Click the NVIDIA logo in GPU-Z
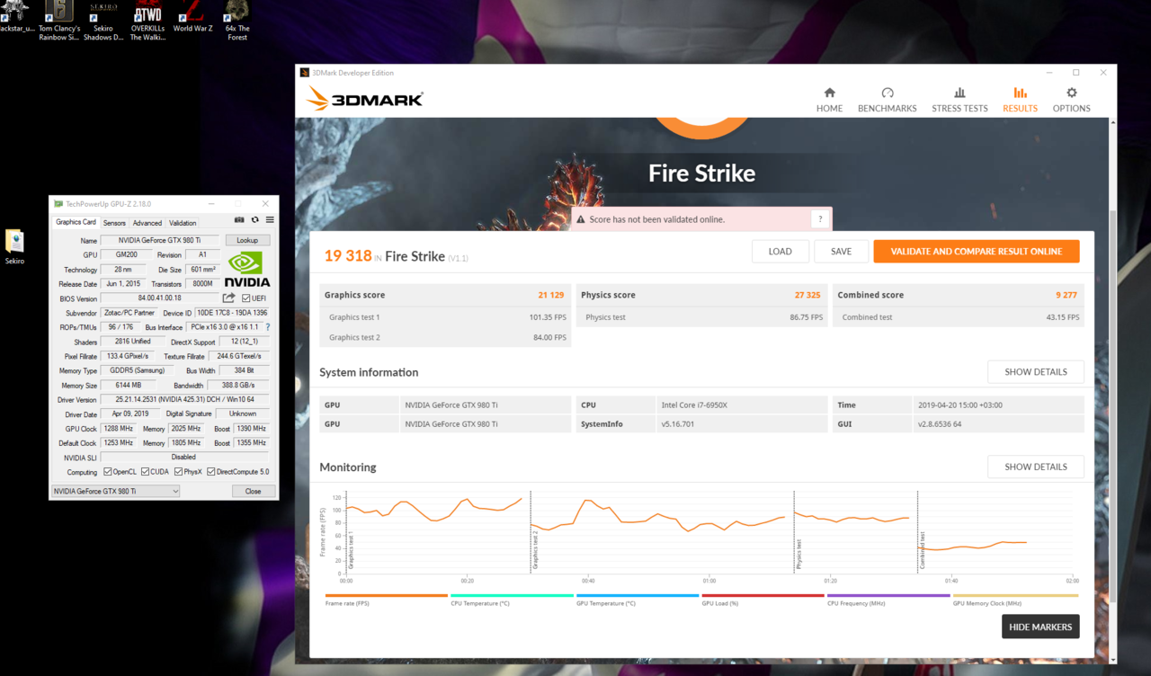The image size is (1151, 676). coord(246,269)
